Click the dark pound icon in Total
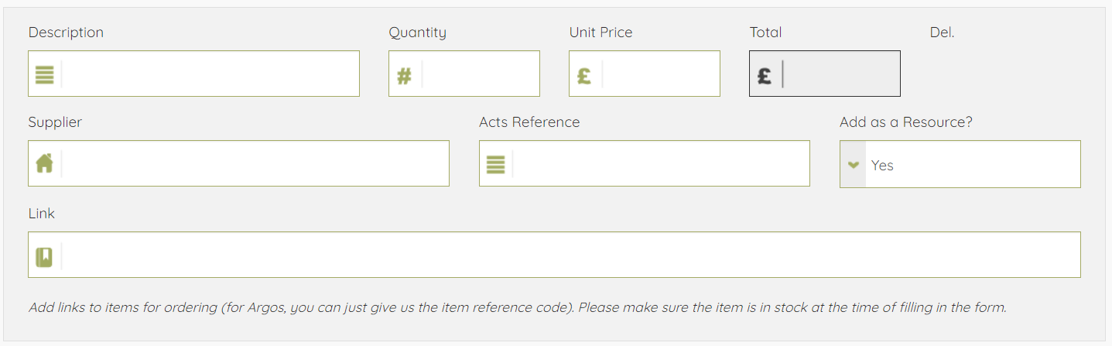This screenshot has width=1112, height=346. click(765, 74)
